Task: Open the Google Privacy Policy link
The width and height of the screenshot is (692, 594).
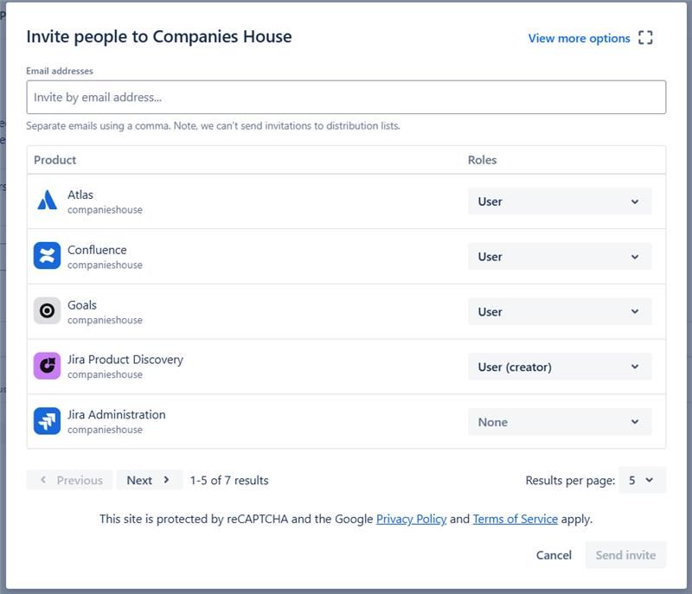Action: pyautogui.click(x=412, y=519)
